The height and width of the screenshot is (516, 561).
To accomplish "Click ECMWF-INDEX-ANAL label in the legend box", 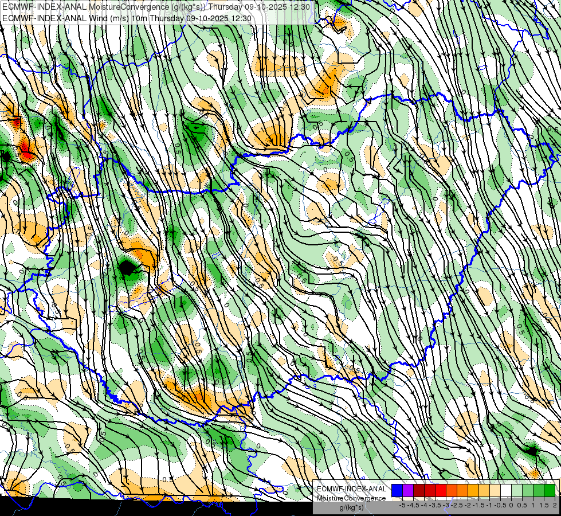I will 352,489.
